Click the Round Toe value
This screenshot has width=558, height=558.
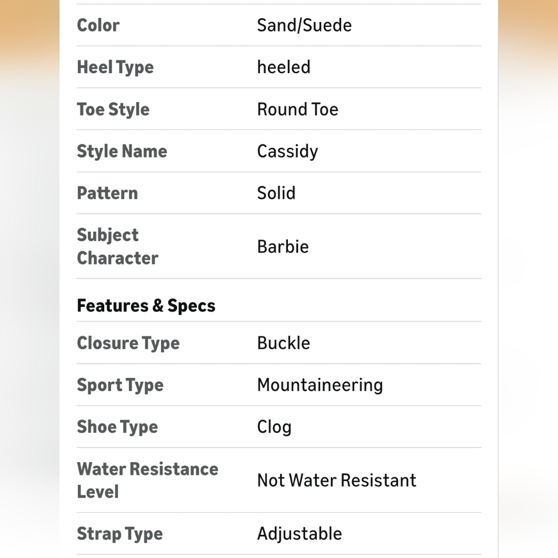click(297, 109)
